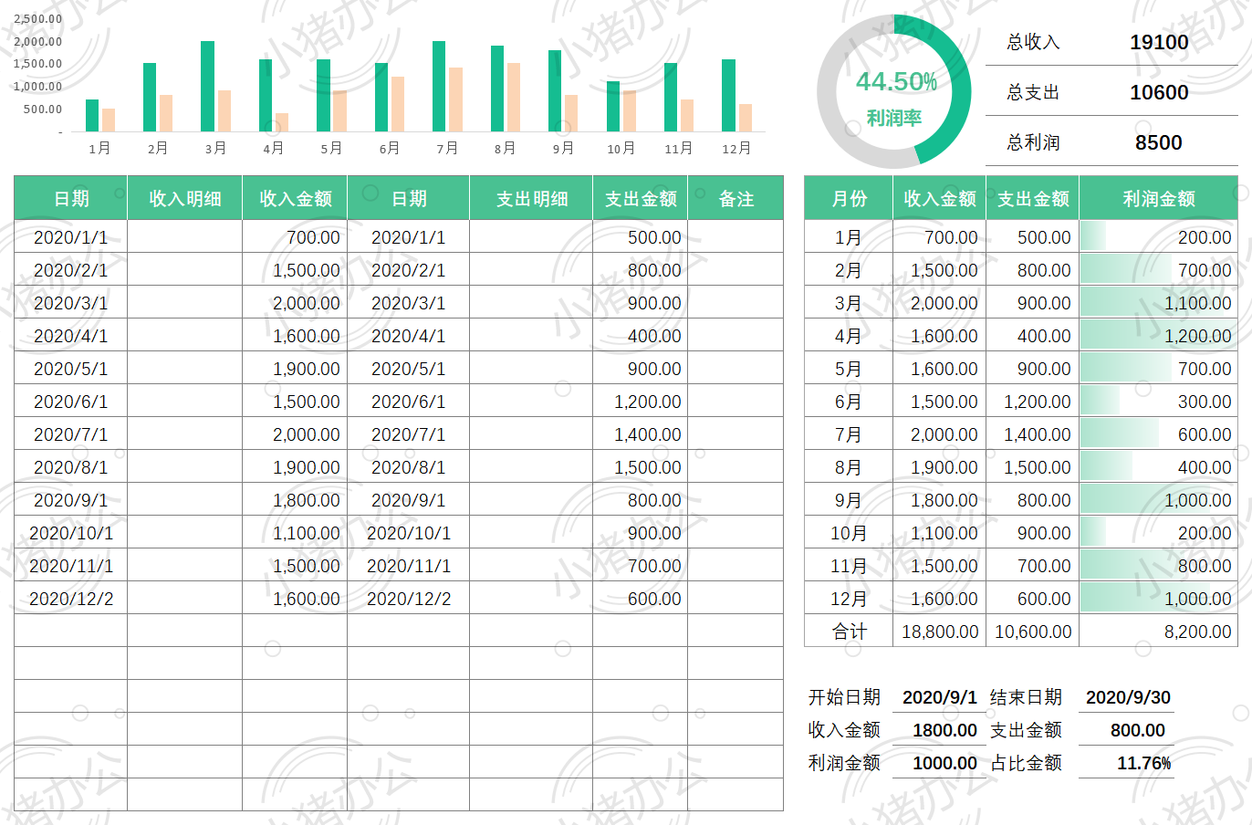Select income date cell 2020/1/1 in first column
1252x825 pixels.
(x=71, y=237)
